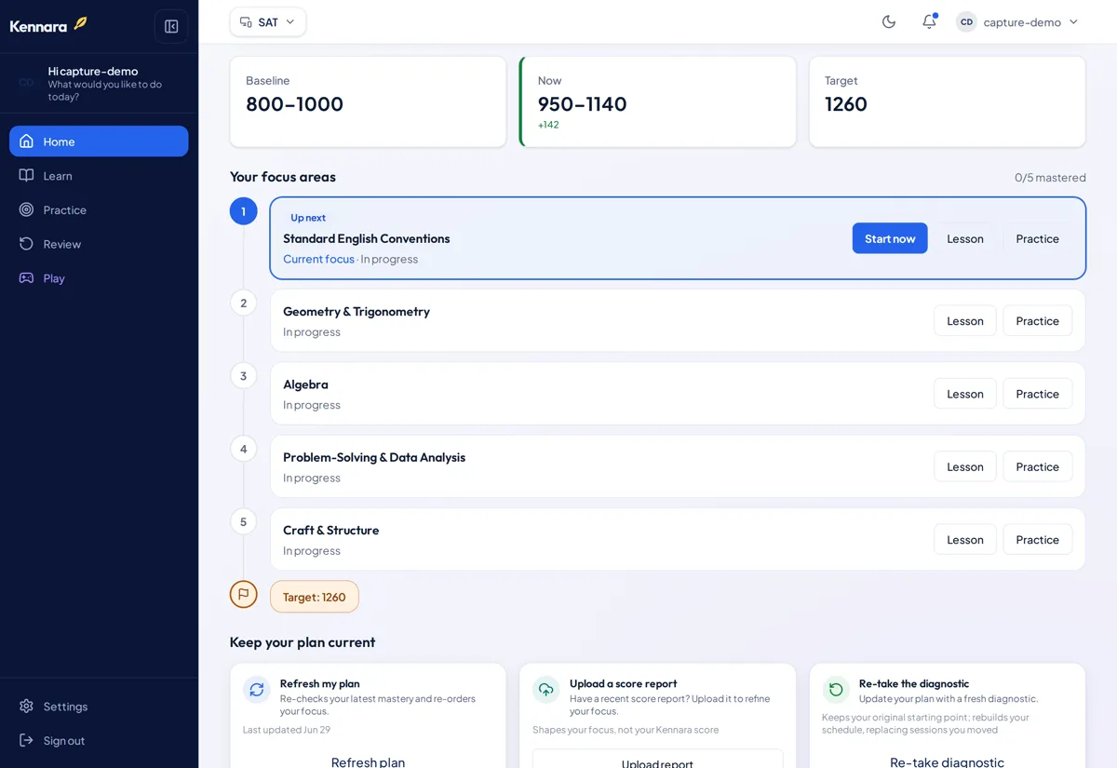Open Lesson for Craft & Structure
Image resolution: width=1117 pixels, height=768 pixels.
(965, 540)
